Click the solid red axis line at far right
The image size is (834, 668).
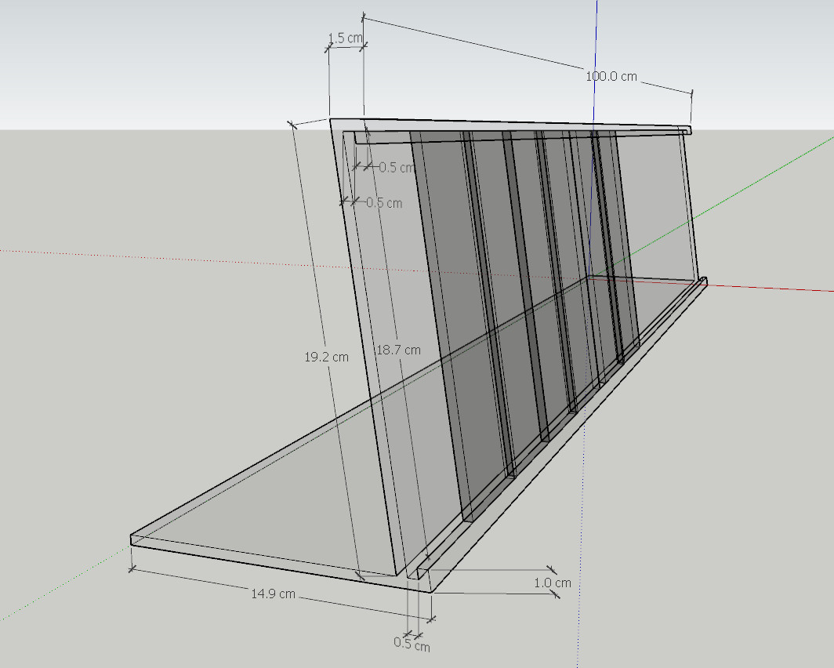tap(784, 287)
